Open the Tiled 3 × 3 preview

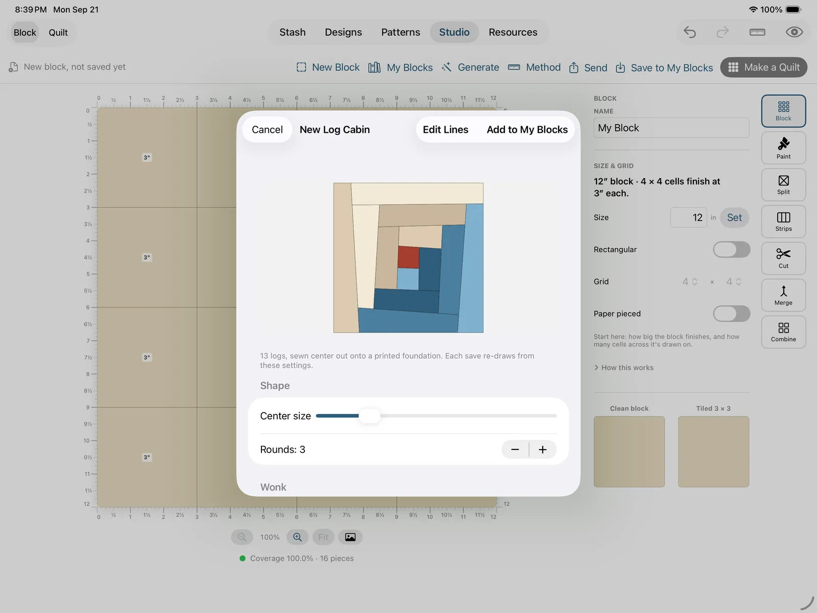(713, 452)
